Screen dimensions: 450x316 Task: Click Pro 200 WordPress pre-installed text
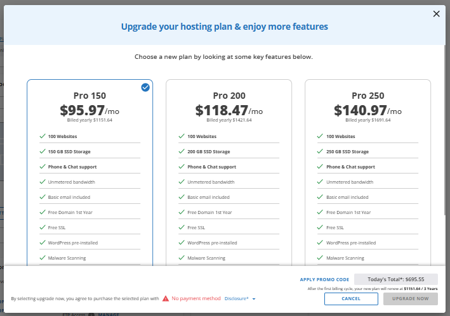pos(212,243)
